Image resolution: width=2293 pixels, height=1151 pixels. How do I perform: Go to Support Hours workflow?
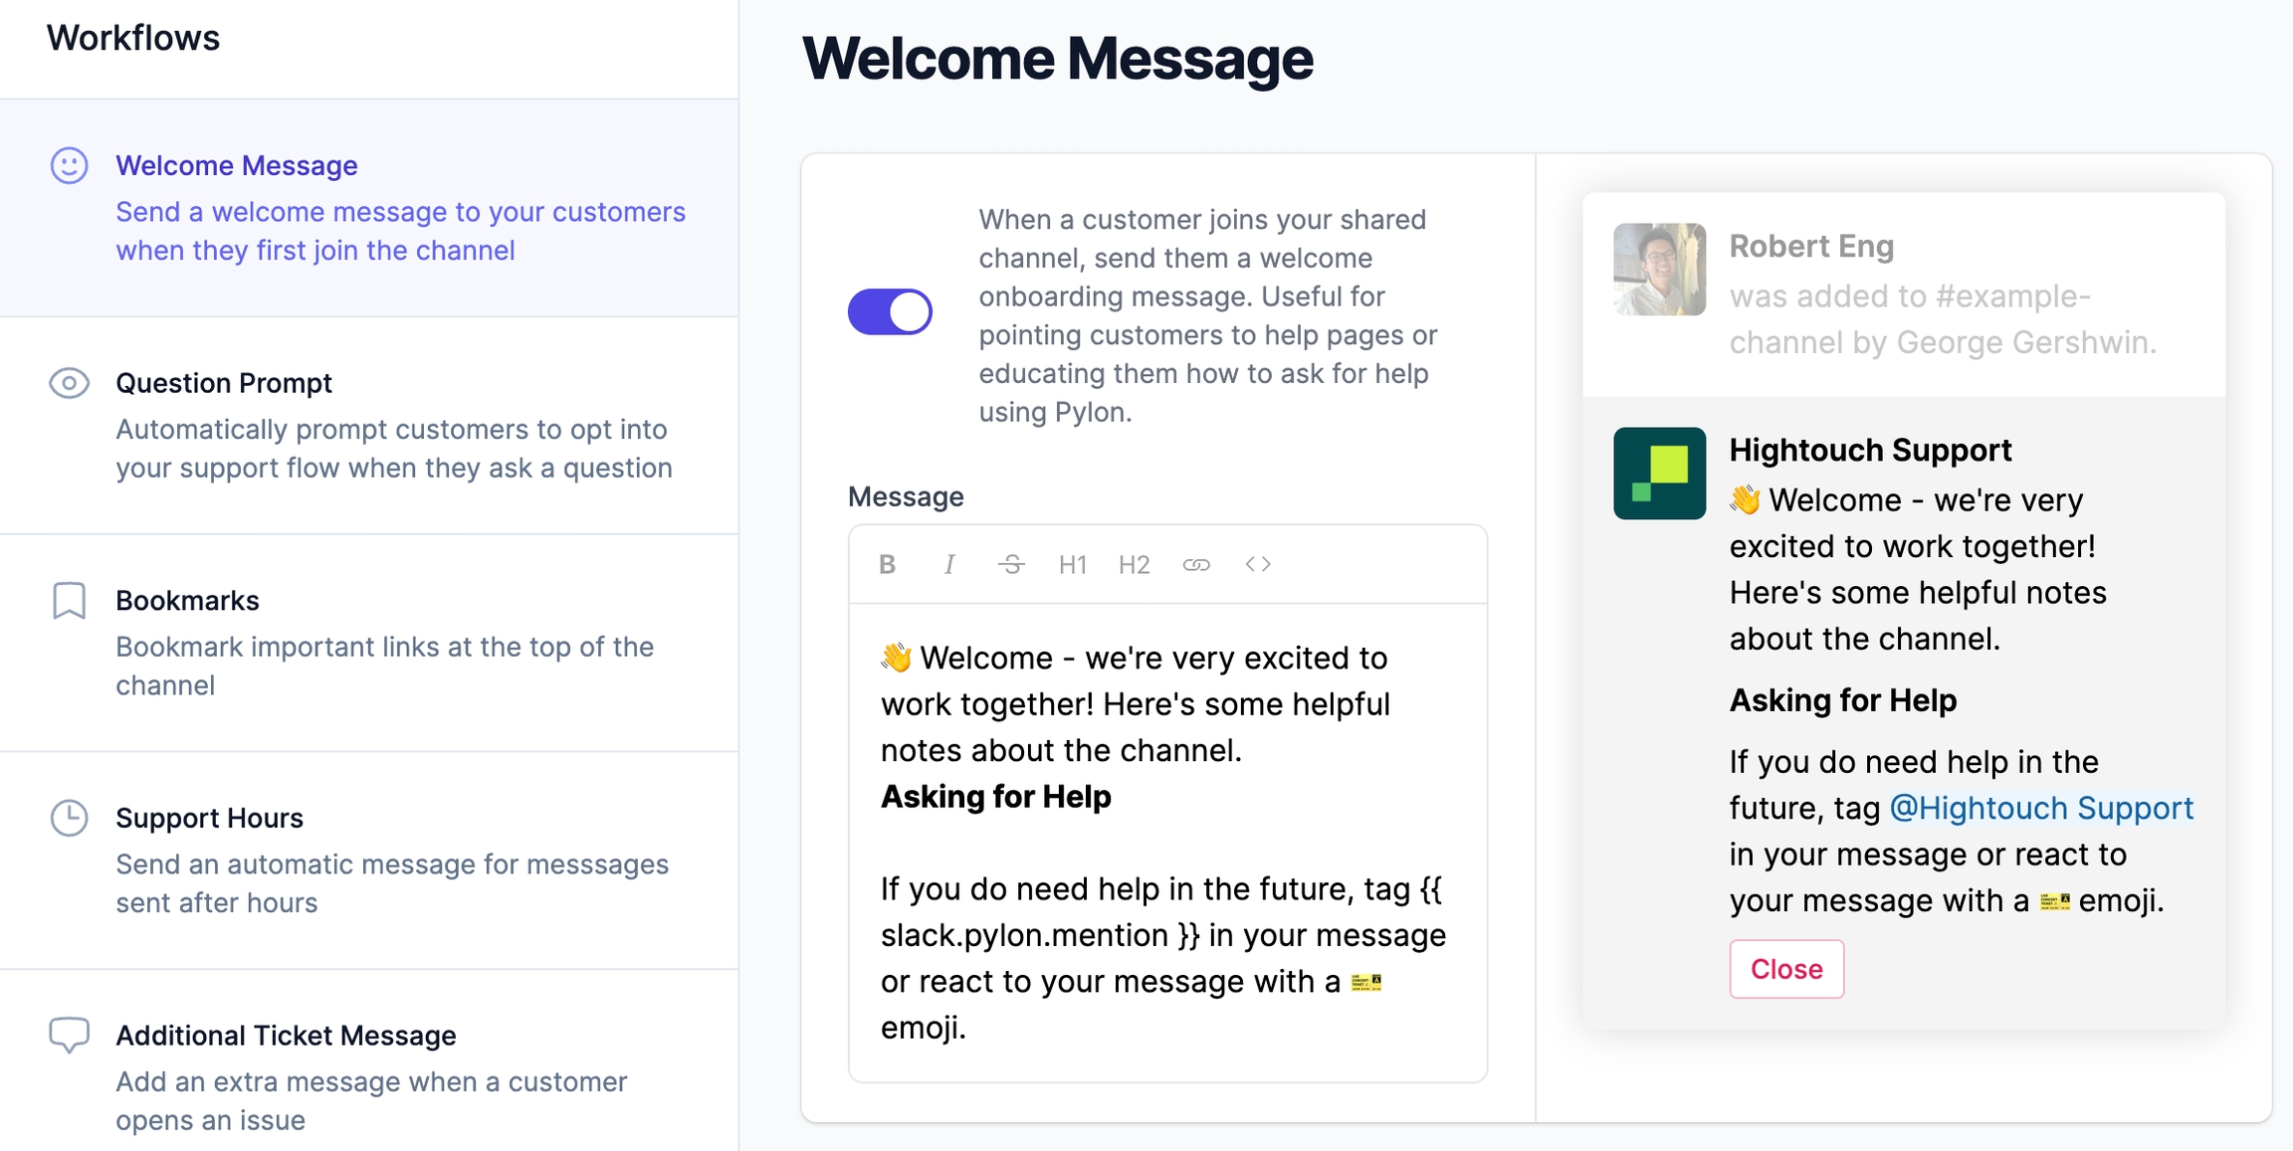(209, 818)
